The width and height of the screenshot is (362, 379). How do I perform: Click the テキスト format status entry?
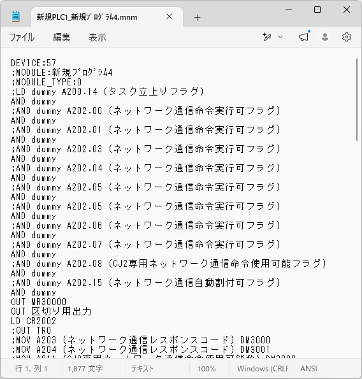142,368
